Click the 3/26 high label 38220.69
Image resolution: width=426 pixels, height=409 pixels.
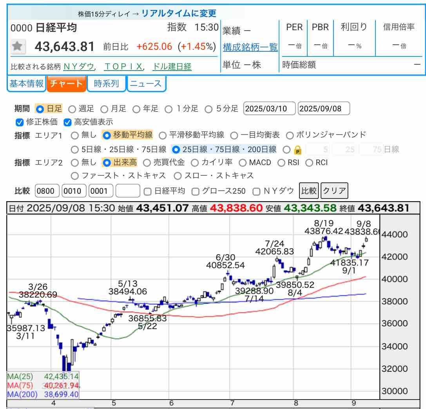38,294
